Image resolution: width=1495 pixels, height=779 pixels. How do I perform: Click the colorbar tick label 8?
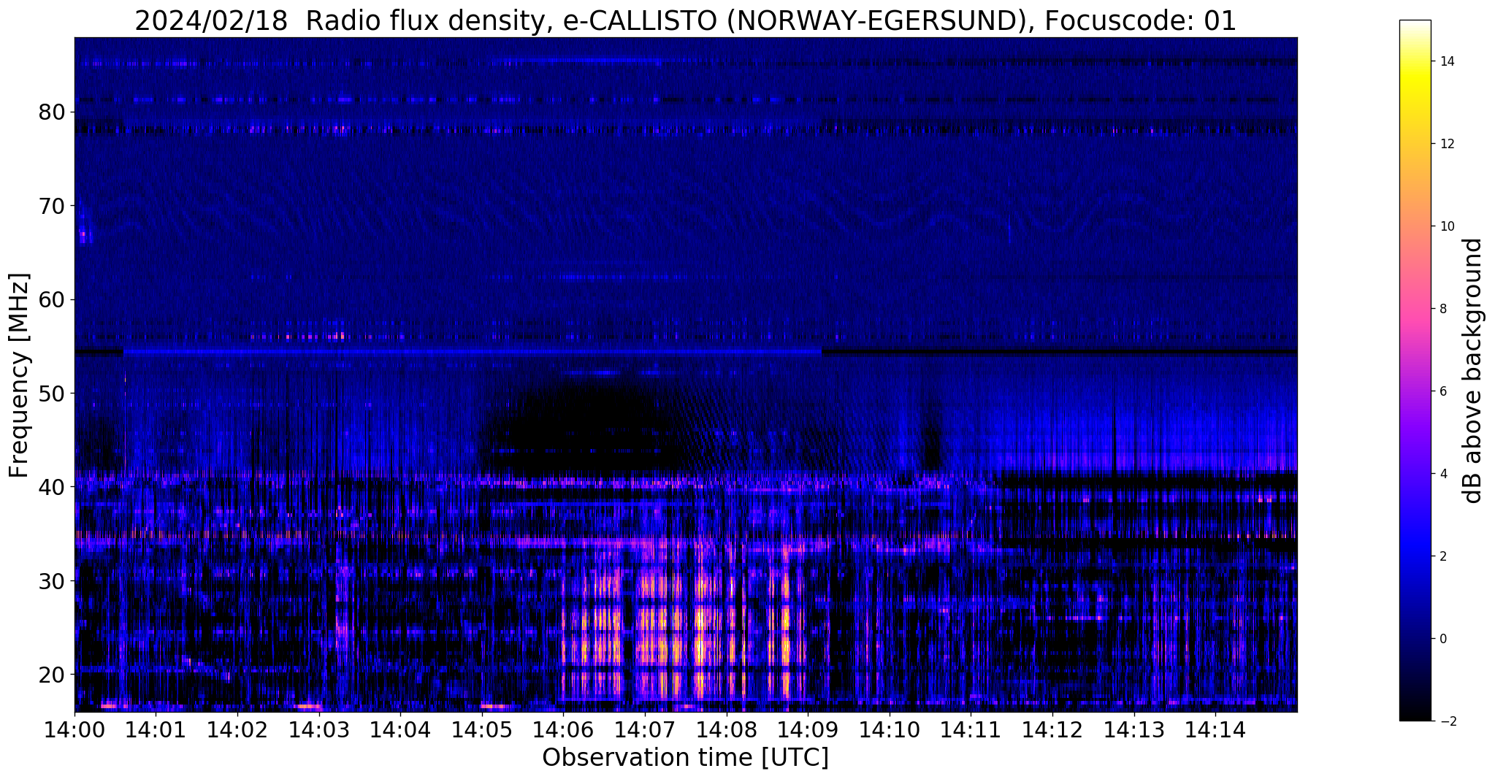tap(1443, 309)
